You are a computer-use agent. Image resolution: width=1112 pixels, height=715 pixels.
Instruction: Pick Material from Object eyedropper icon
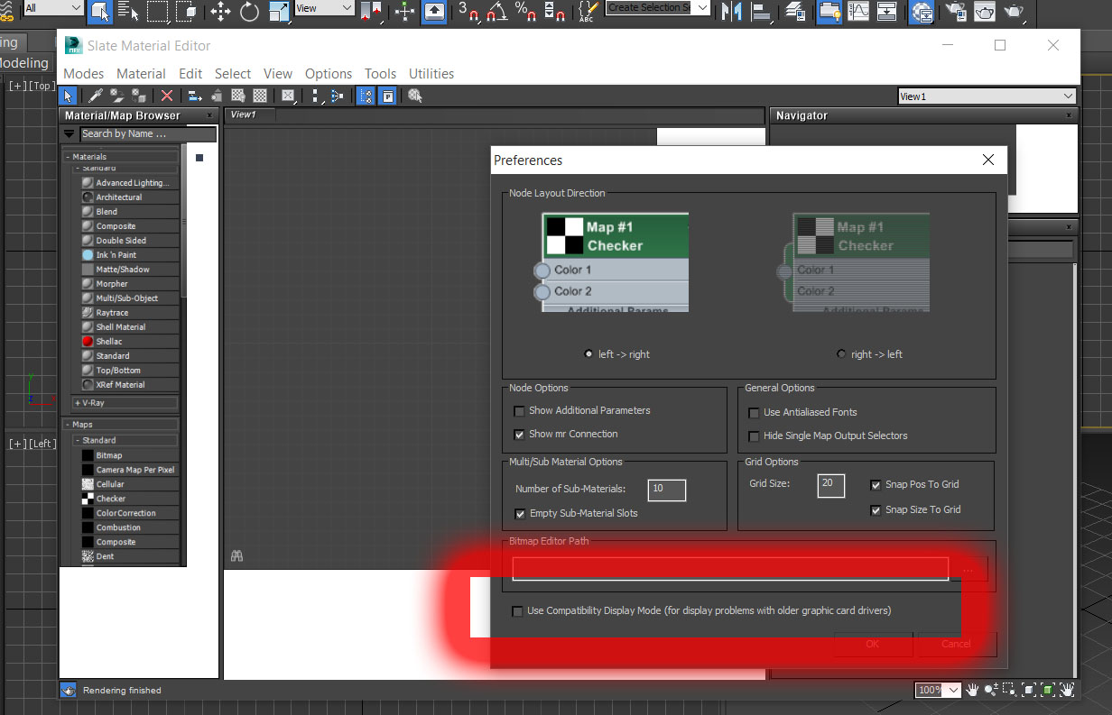96,96
